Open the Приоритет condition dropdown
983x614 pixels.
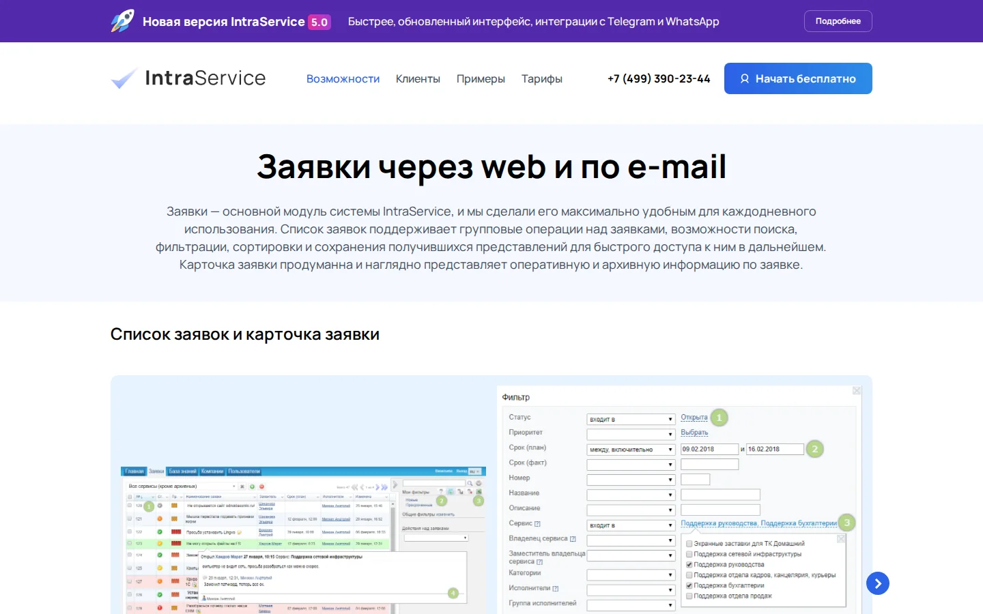pos(631,434)
